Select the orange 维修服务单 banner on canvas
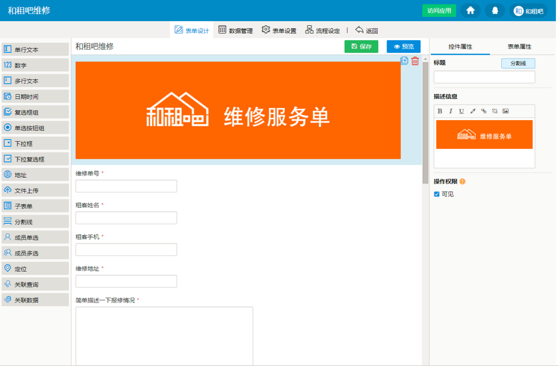Viewport: 559px width, 366px height. [238, 110]
